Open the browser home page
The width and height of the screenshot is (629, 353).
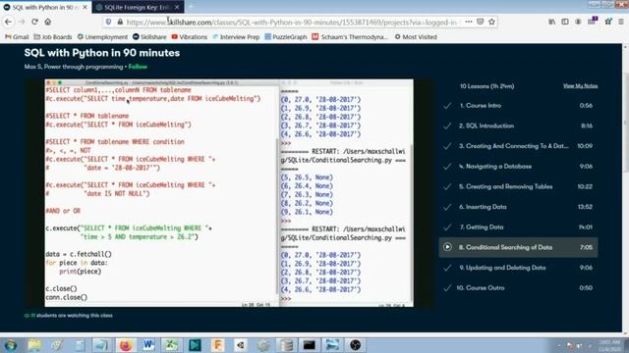pos(48,22)
